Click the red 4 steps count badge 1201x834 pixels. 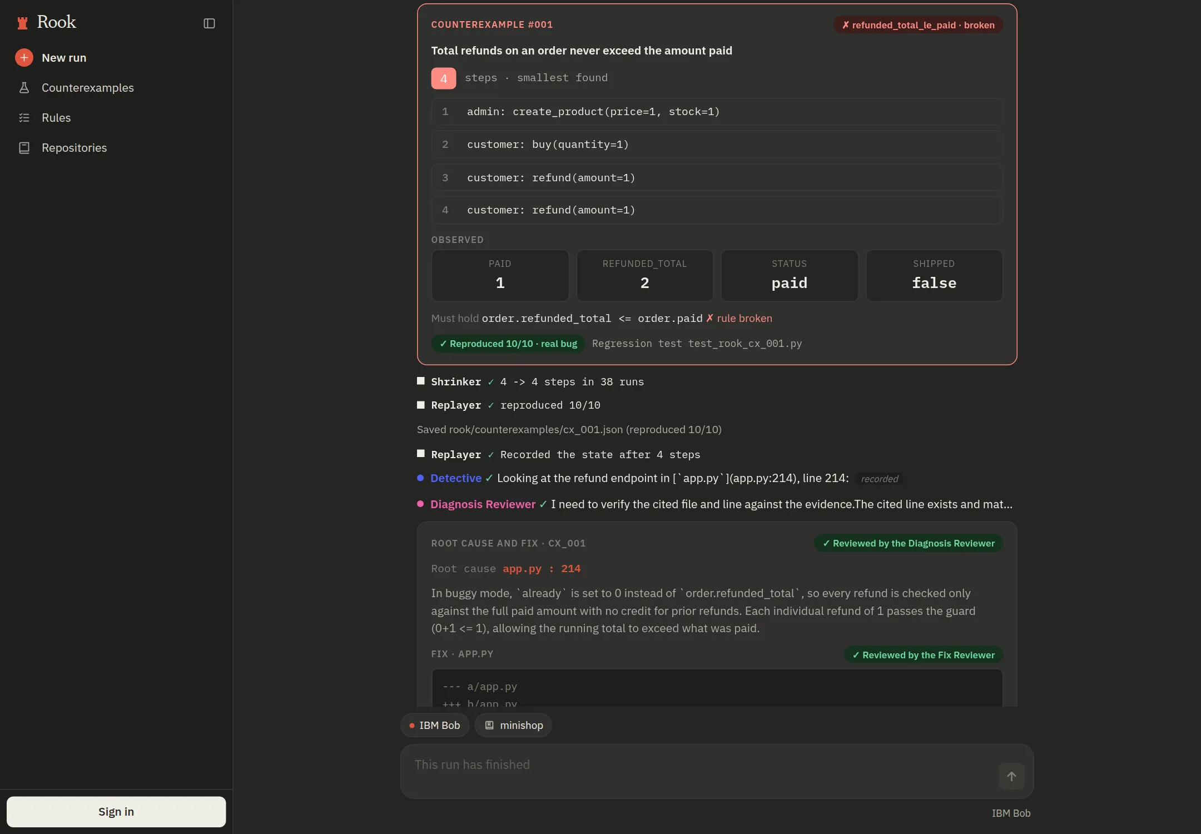444,78
